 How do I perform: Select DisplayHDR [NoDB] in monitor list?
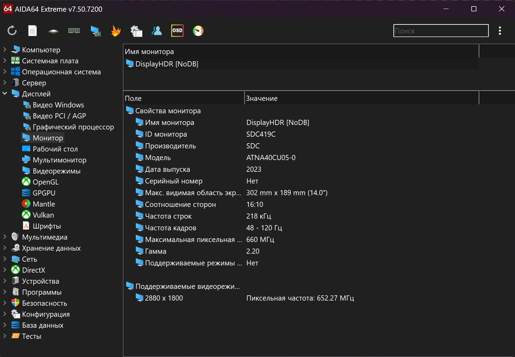167,64
